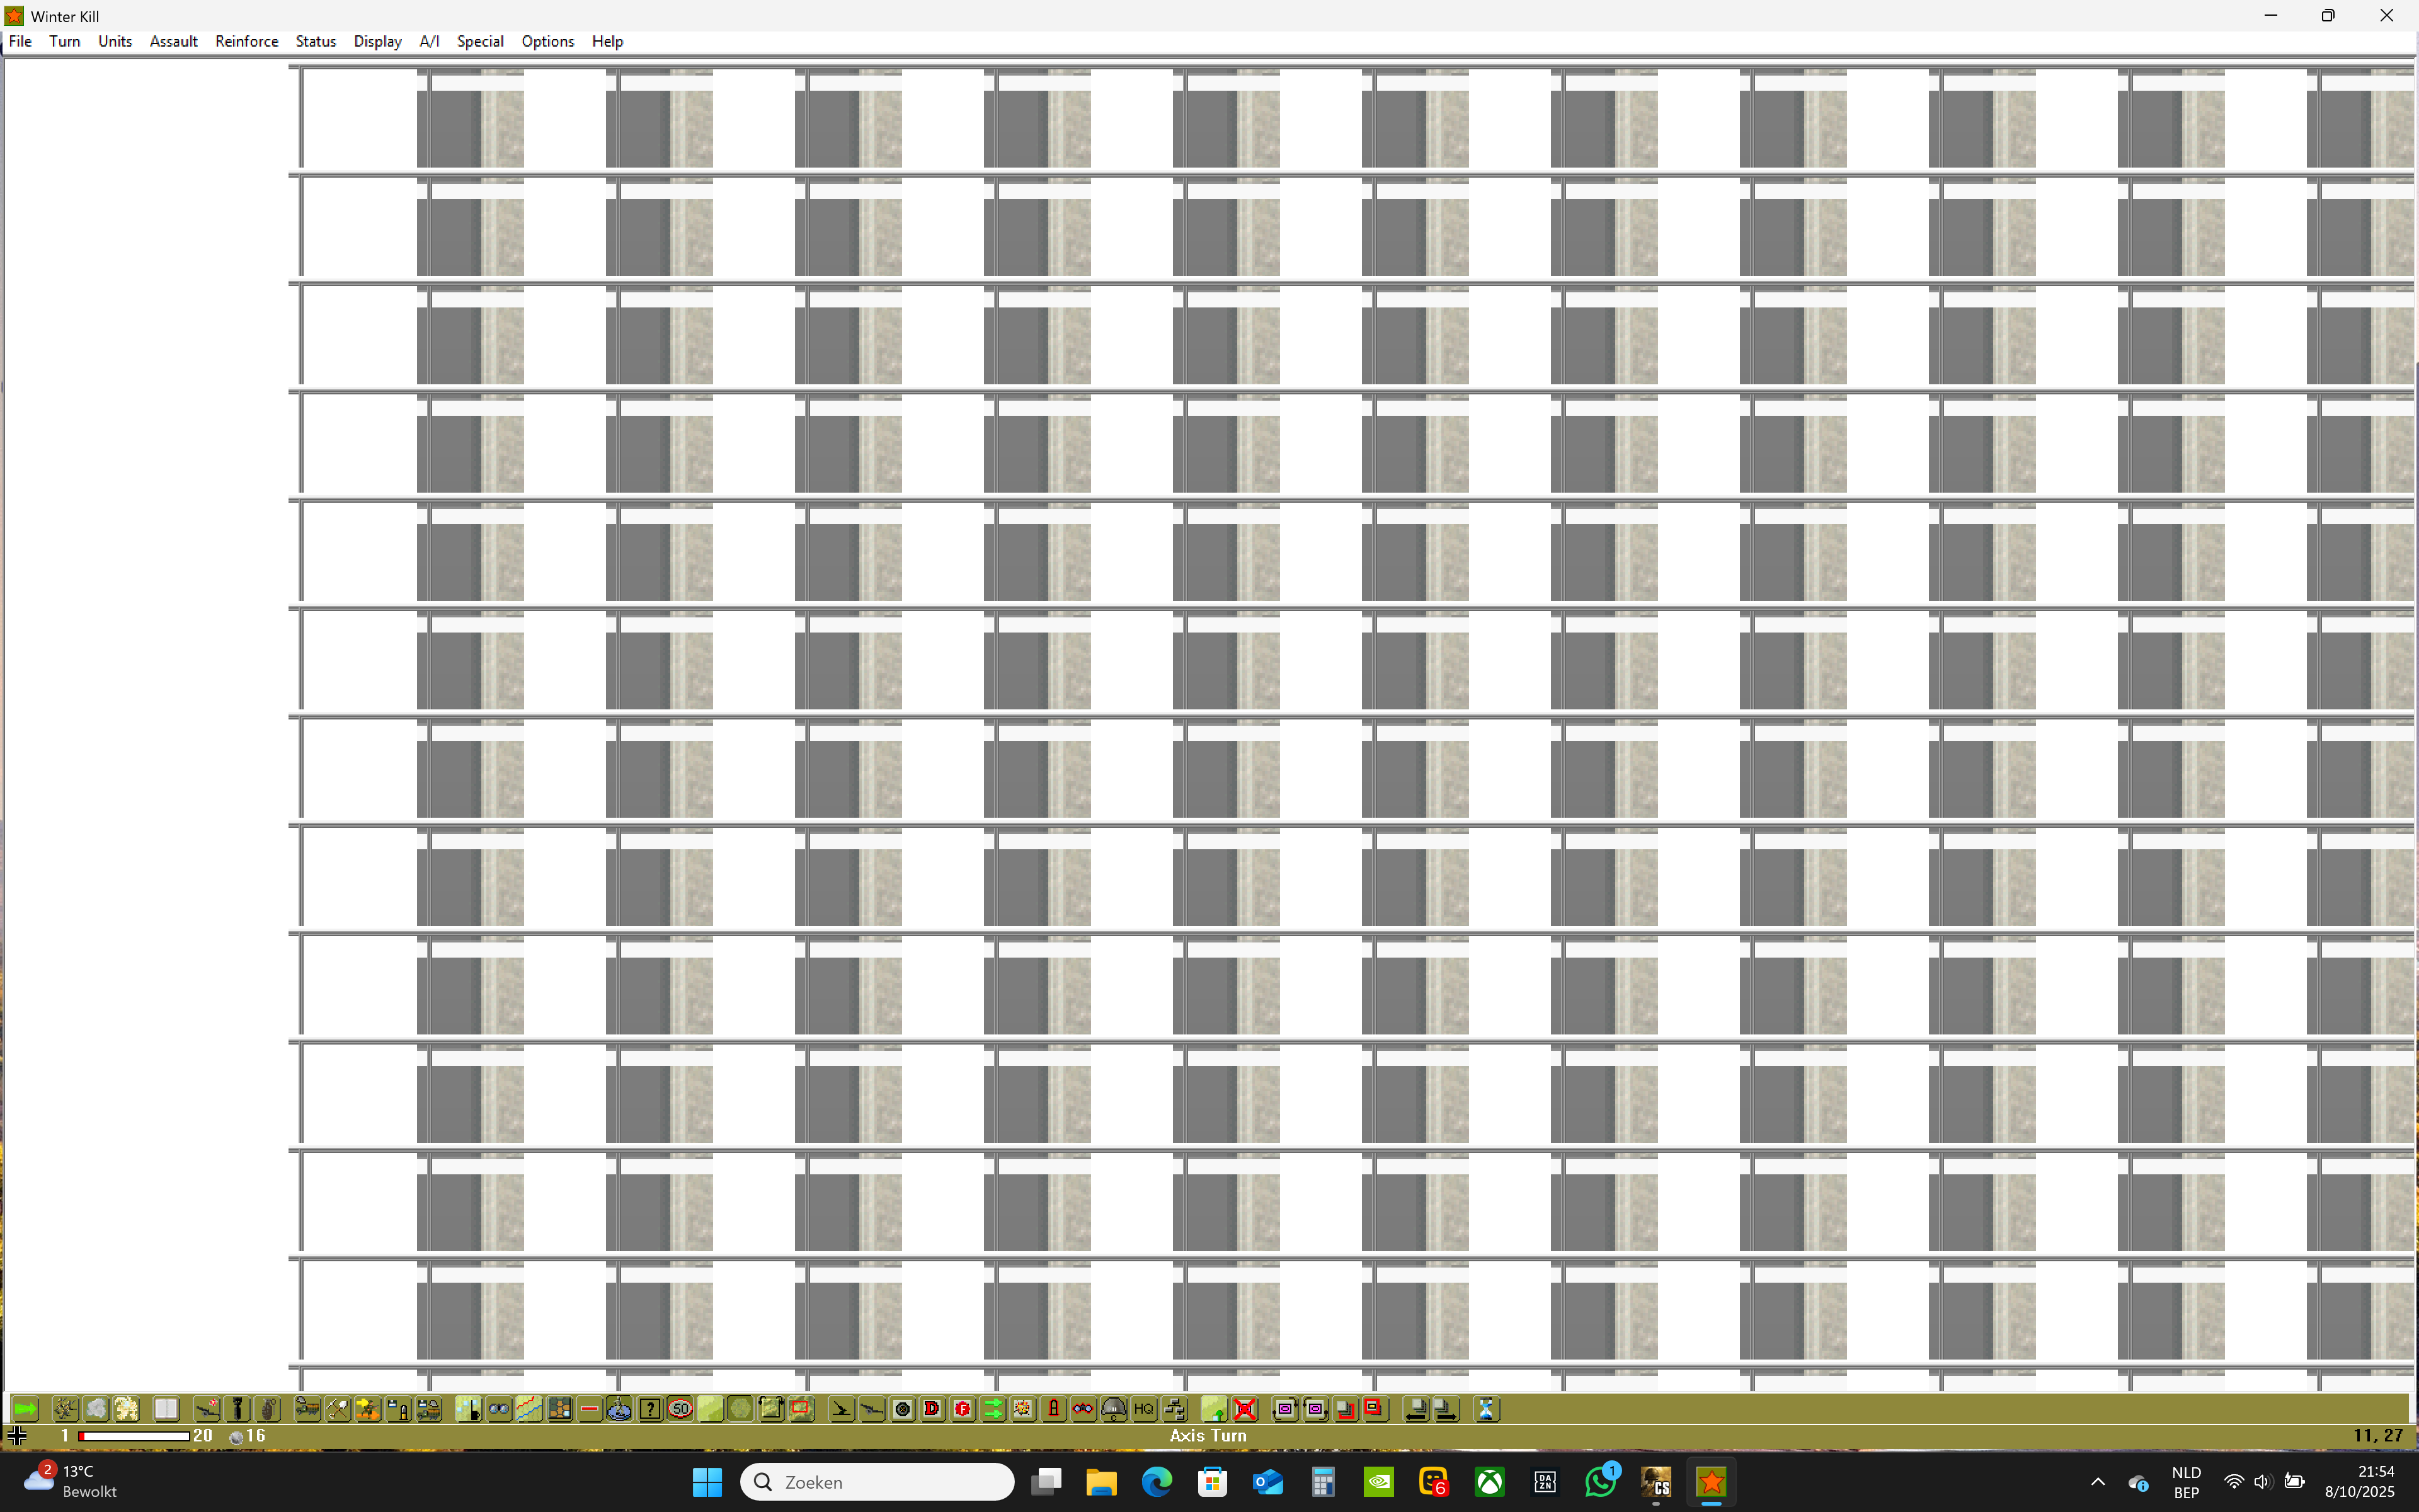Click the red D toolbar icon
The image size is (2419, 1512).
932,1409
